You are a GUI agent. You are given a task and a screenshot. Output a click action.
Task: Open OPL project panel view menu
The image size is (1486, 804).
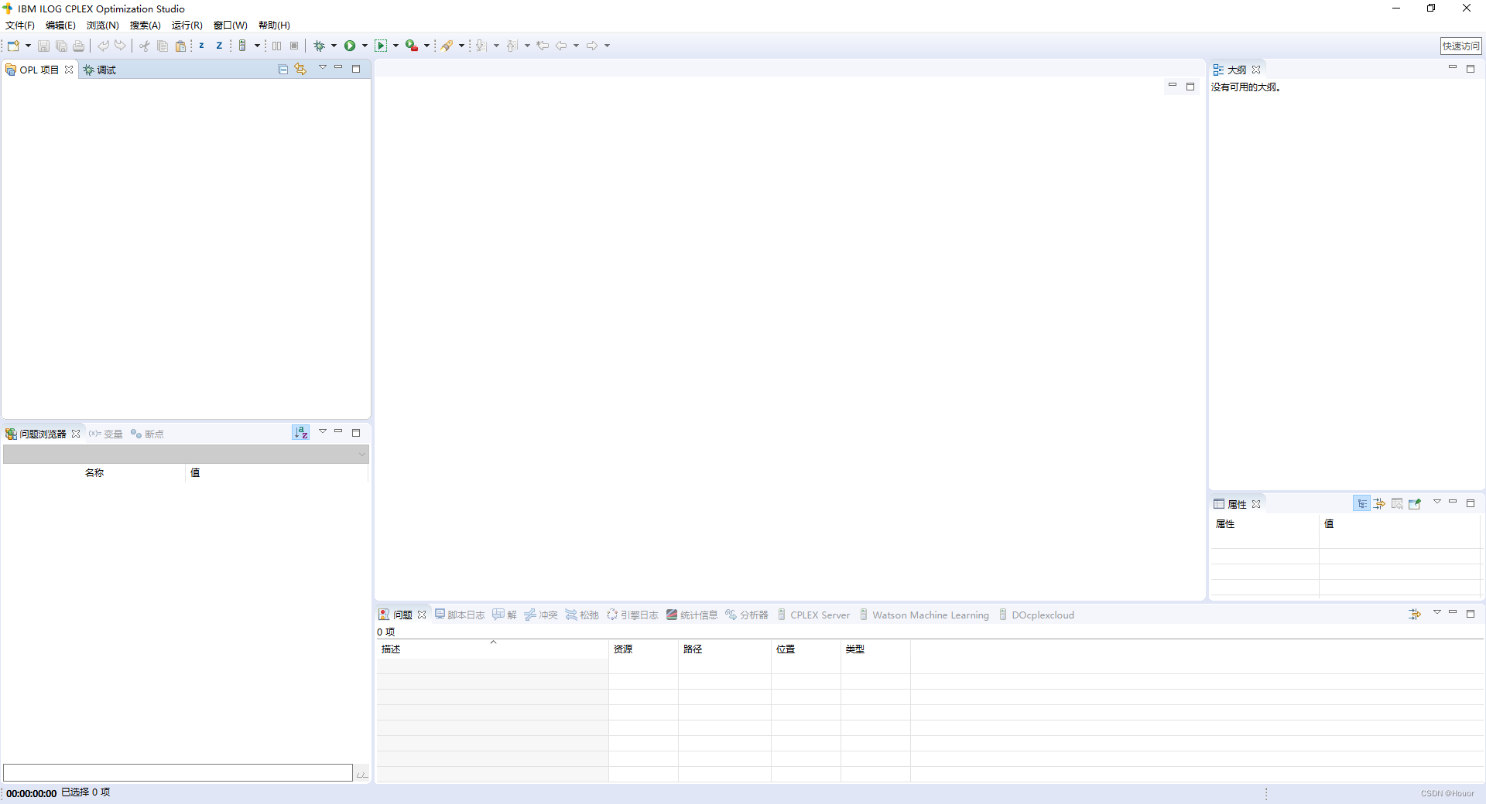click(x=323, y=68)
